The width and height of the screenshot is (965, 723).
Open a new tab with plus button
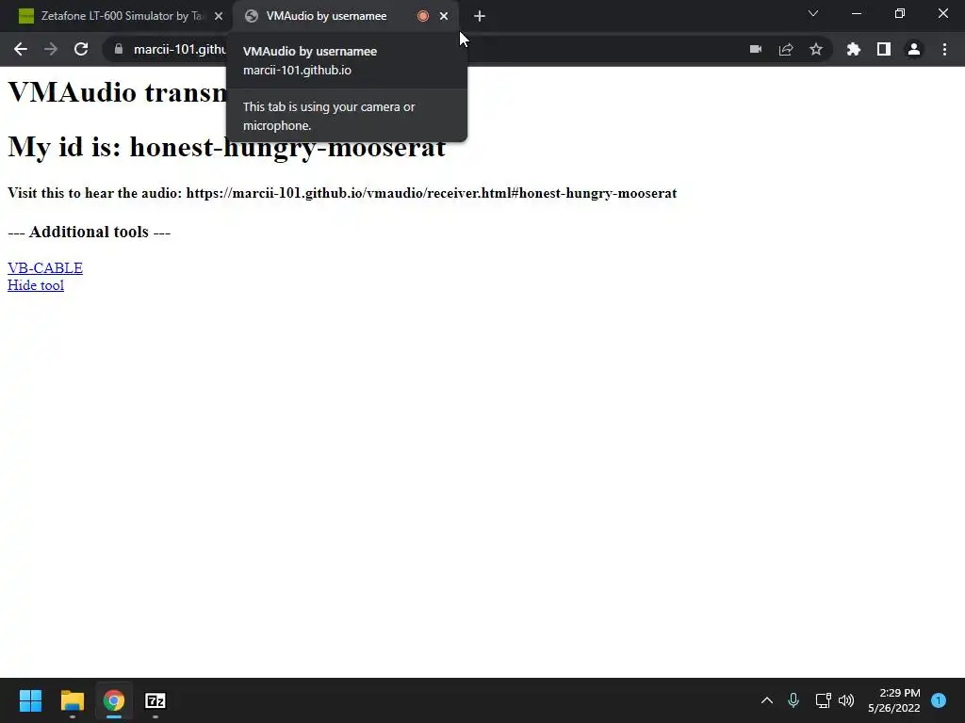point(480,16)
